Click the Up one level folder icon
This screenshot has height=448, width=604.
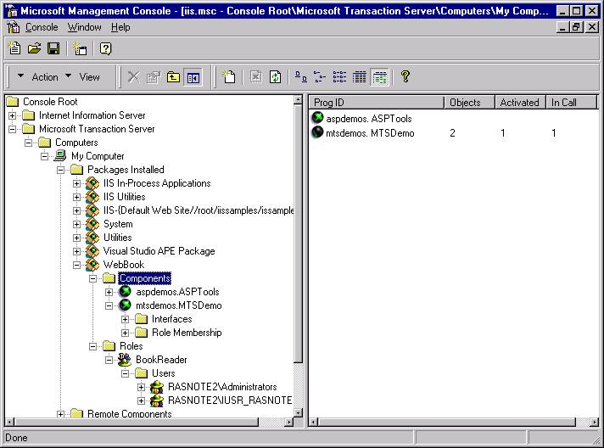point(173,77)
